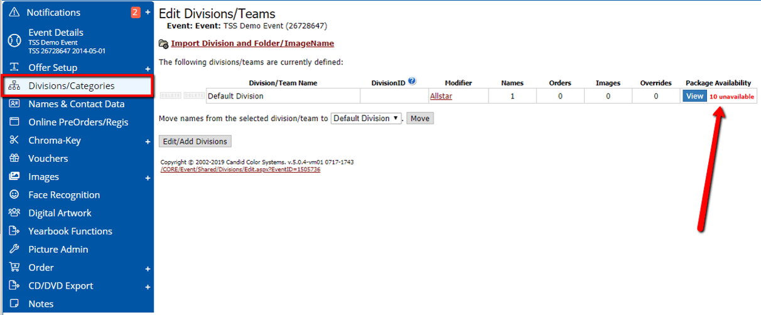The height and width of the screenshot is (315, 761).
Task: Click the Names & Contact Data card icon
Action: 14,104
